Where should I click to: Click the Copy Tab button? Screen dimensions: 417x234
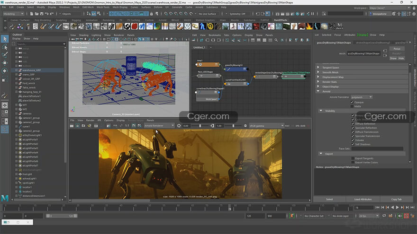click(x=396, y=199)
